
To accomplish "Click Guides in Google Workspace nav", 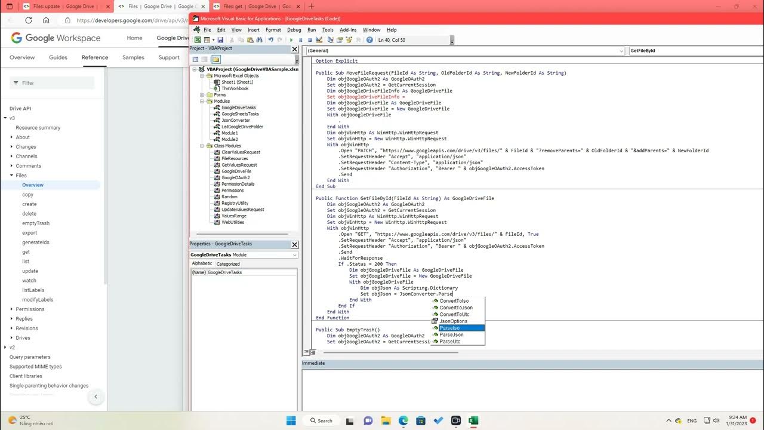I will [58, 57].
